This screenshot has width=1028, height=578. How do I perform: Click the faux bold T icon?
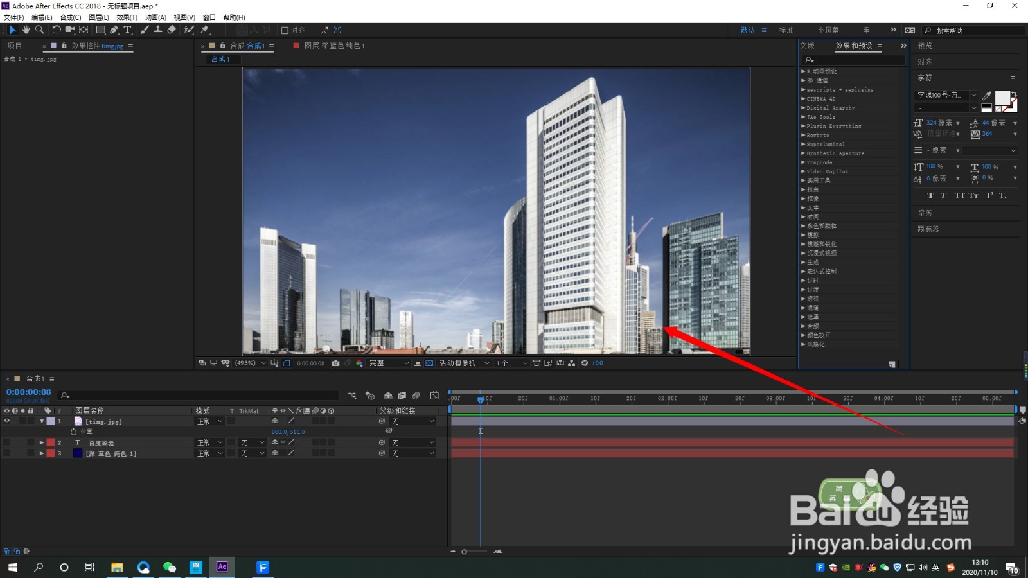coord(930,195)
